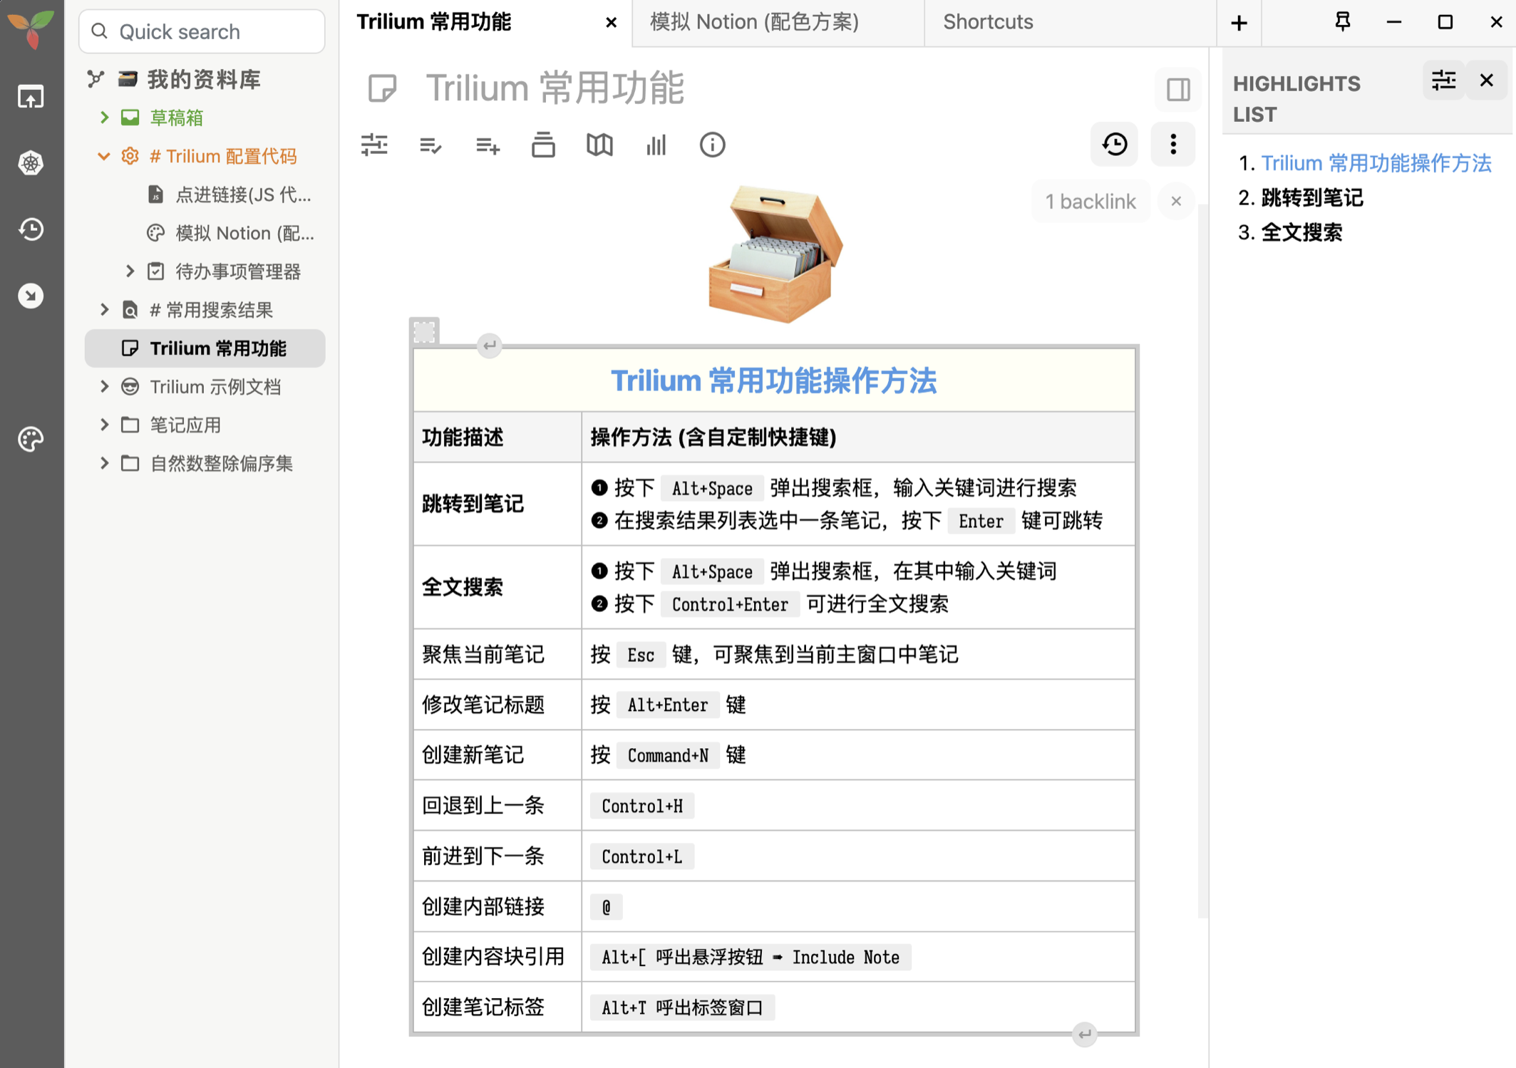The height and width of the screenshot is (1068, 1516).
Task: Expand the 草稿箱 tree node
Action: point(104,118)
